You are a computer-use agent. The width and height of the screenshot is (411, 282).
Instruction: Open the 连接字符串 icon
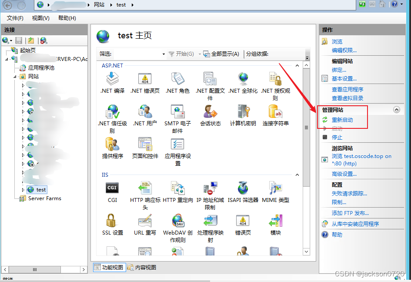tap(275, 112)
